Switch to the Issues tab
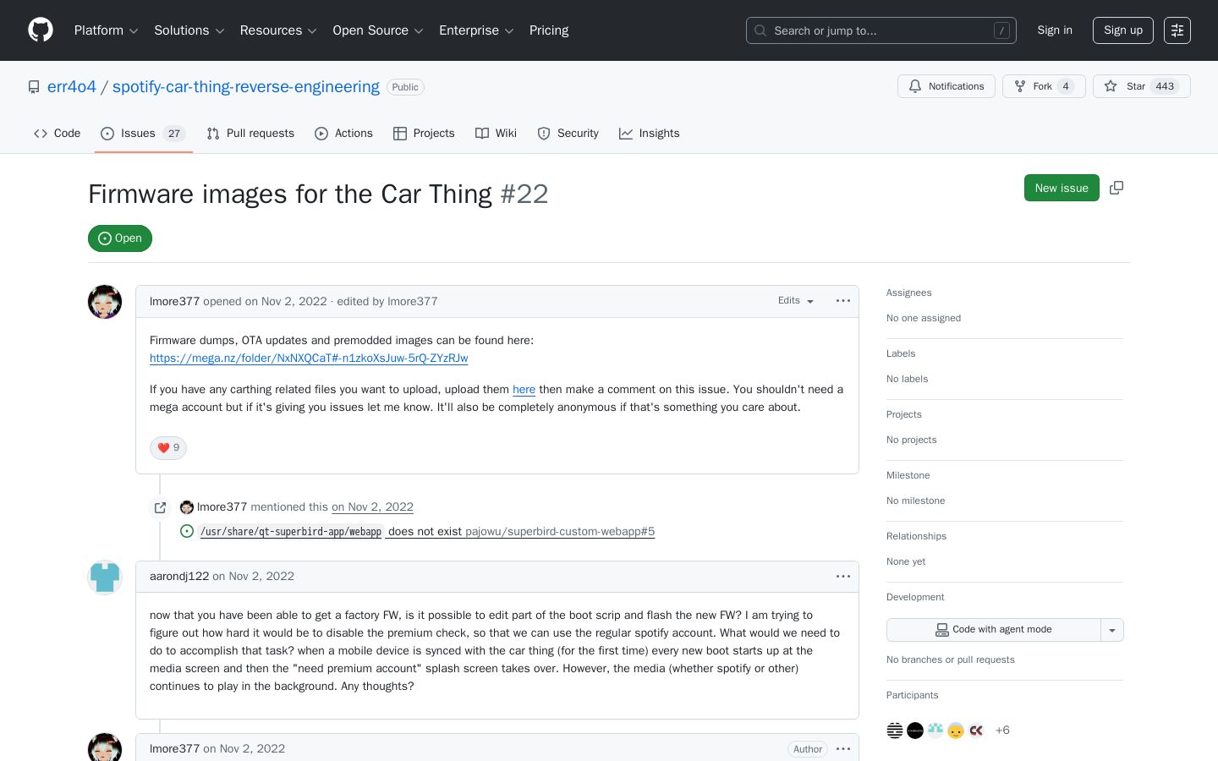 143,134
